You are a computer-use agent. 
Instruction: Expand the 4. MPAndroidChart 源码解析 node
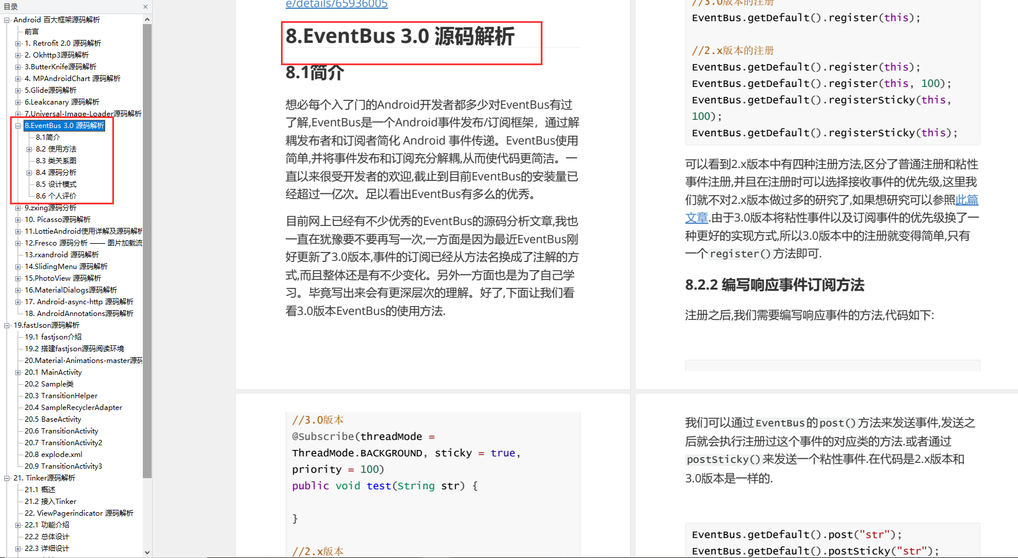point(18,79)
